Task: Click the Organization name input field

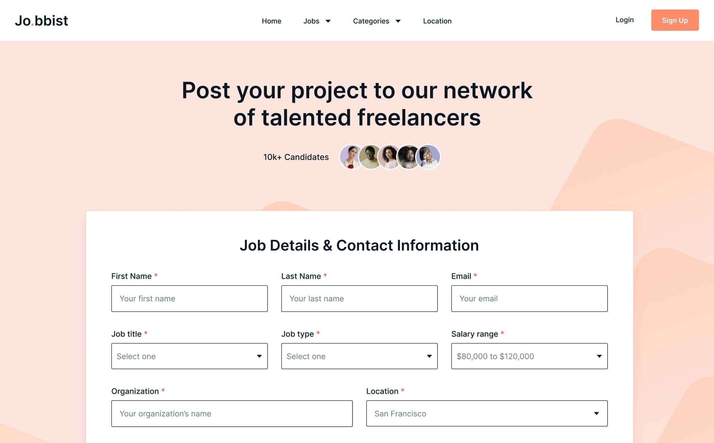Action: pyautogui.click(x=232, y=414)
